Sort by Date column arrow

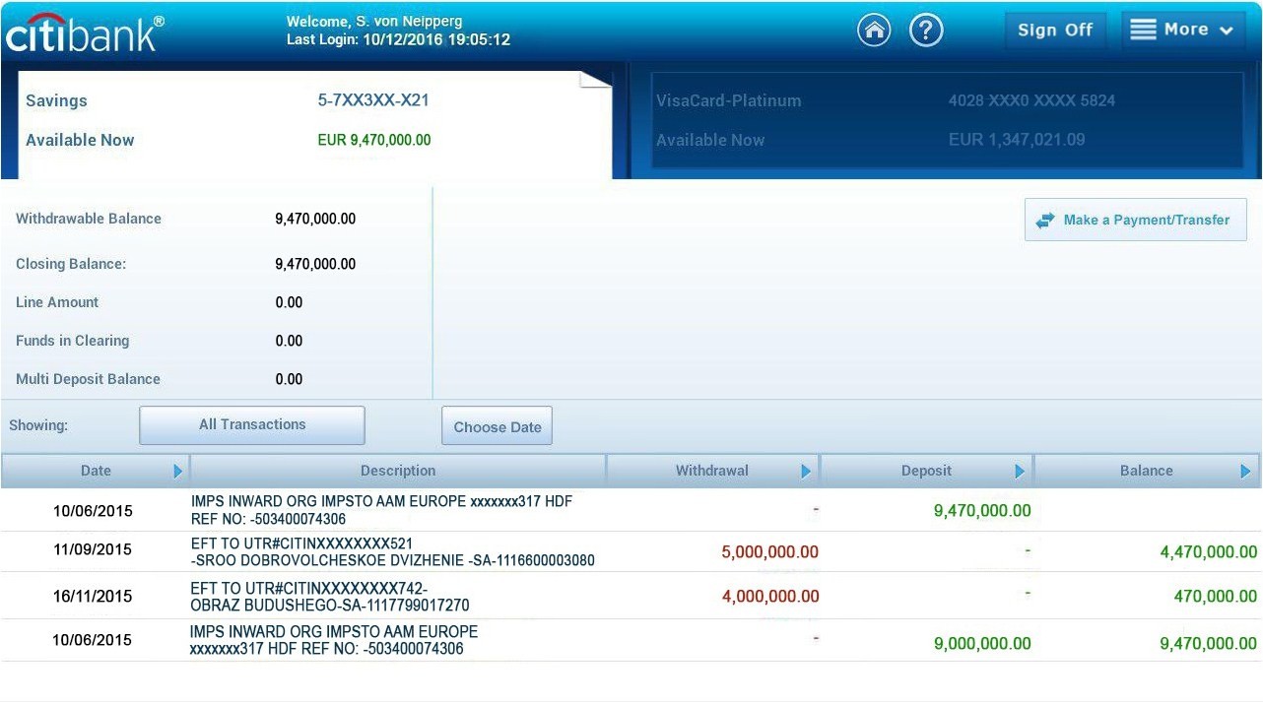tap(178, 472)
